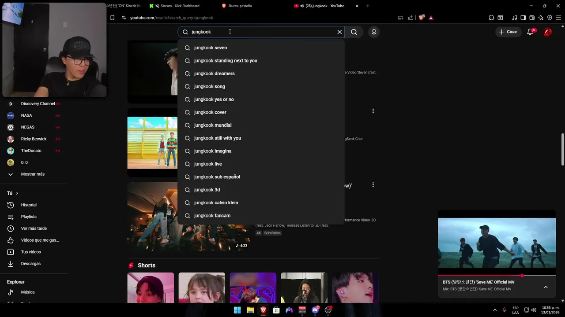Open OBS Studio from the taskbar
565x317 pixels.
click(x=328, y=310)
